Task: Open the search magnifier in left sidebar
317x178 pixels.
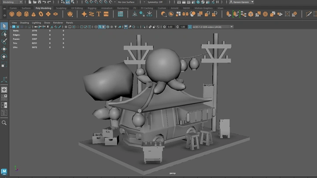Action: coord(4,123)
